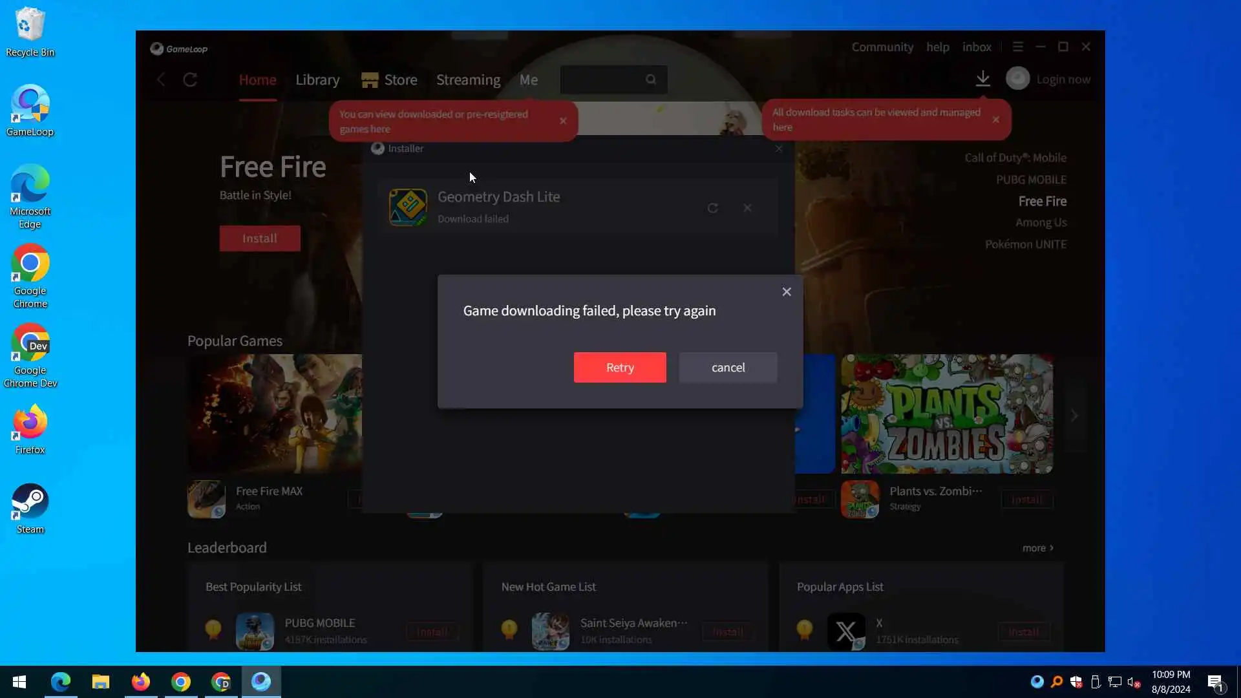Image resolution: width=1241 pixels, height=698 pixels.
Task: Retry Geometry Dash Lite download via refresh icon
Action: coord(712,208)
